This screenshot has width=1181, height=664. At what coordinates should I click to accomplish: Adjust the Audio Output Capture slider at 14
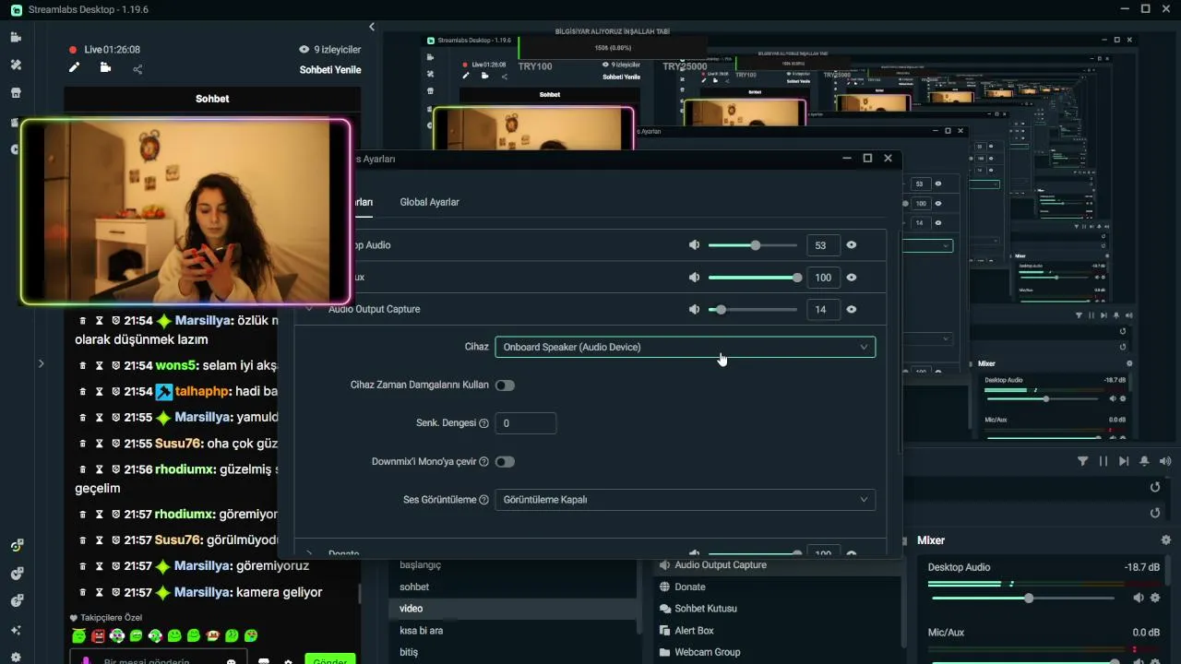752,310
